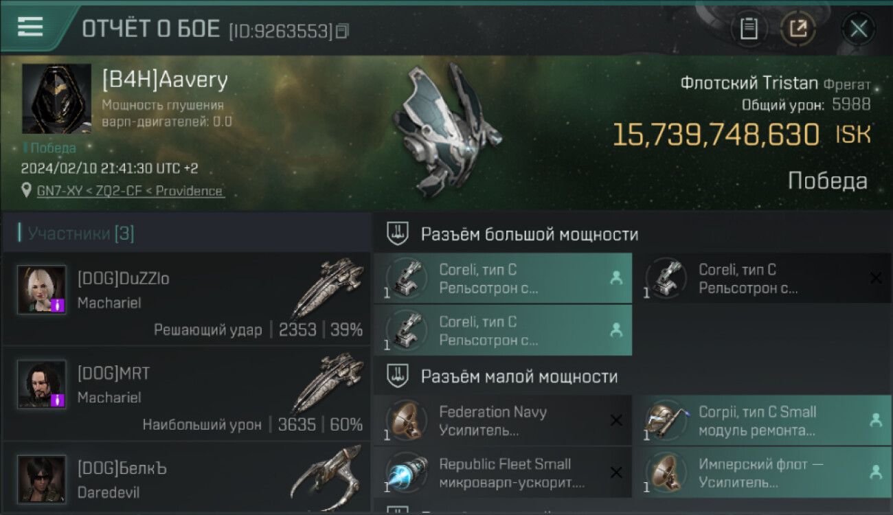
Task: Select the Corpii тип C Small repair module
Action: click(762, 420)
